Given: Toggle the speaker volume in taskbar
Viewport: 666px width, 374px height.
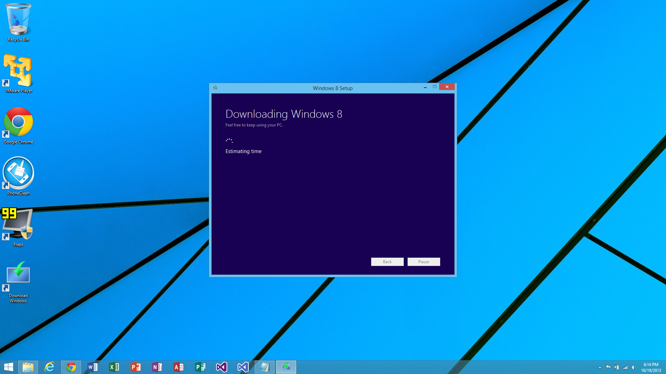Looking at the screenshot, I should [632, 367].
